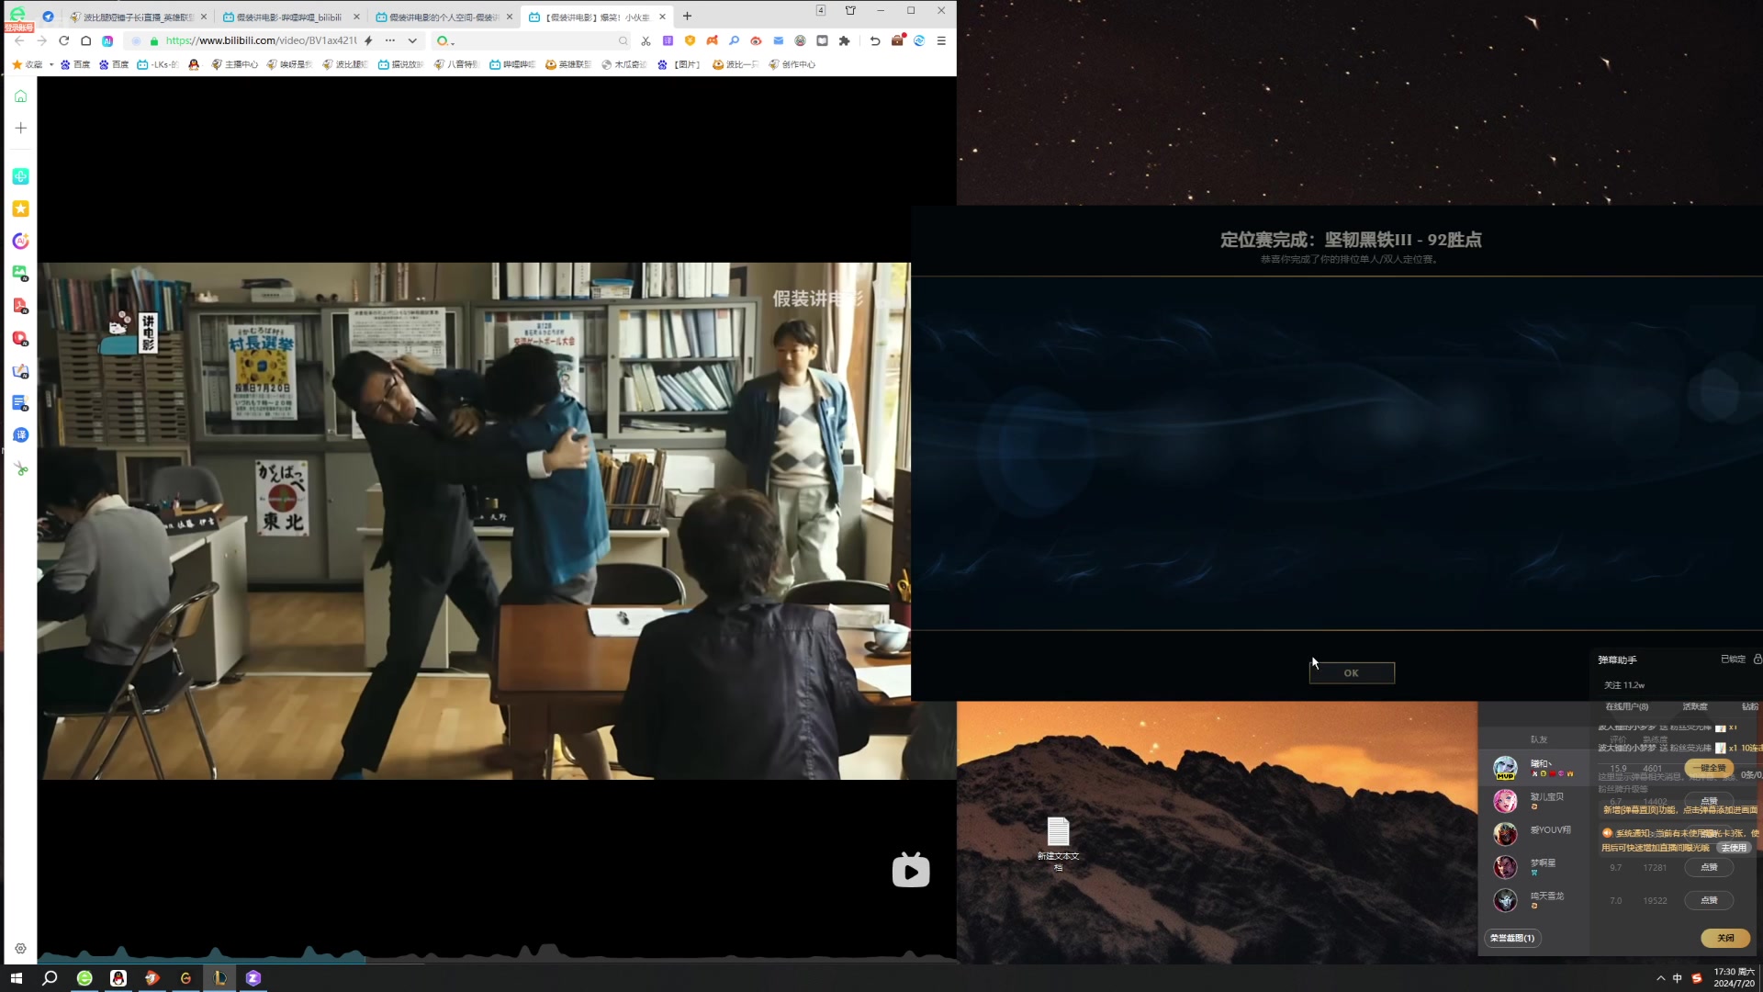The width and height of the screenshot is (1763, 992).
Task: Click sidebar settings gear at bottom
Action: click(20, 948)
